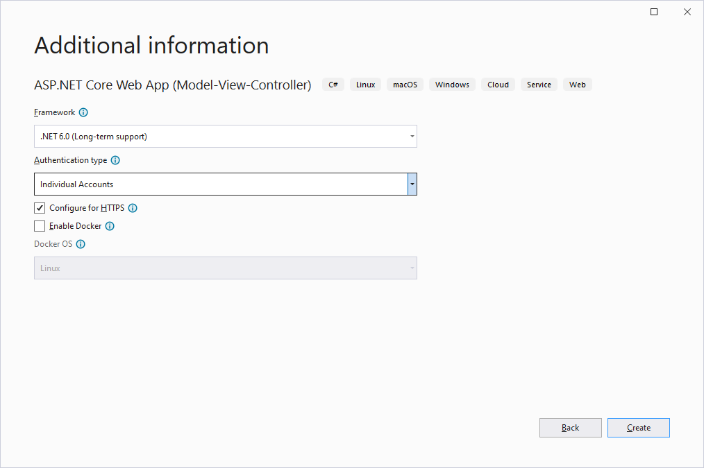Click the disabled Docker OS Linux dropdown
This screenshot has height=468, width=704.
tap(226, 268)
